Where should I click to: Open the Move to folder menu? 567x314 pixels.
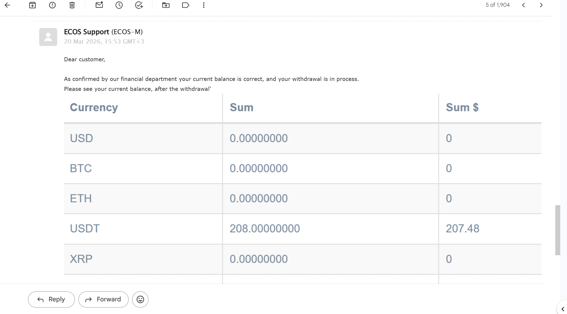tap(166, 5)
